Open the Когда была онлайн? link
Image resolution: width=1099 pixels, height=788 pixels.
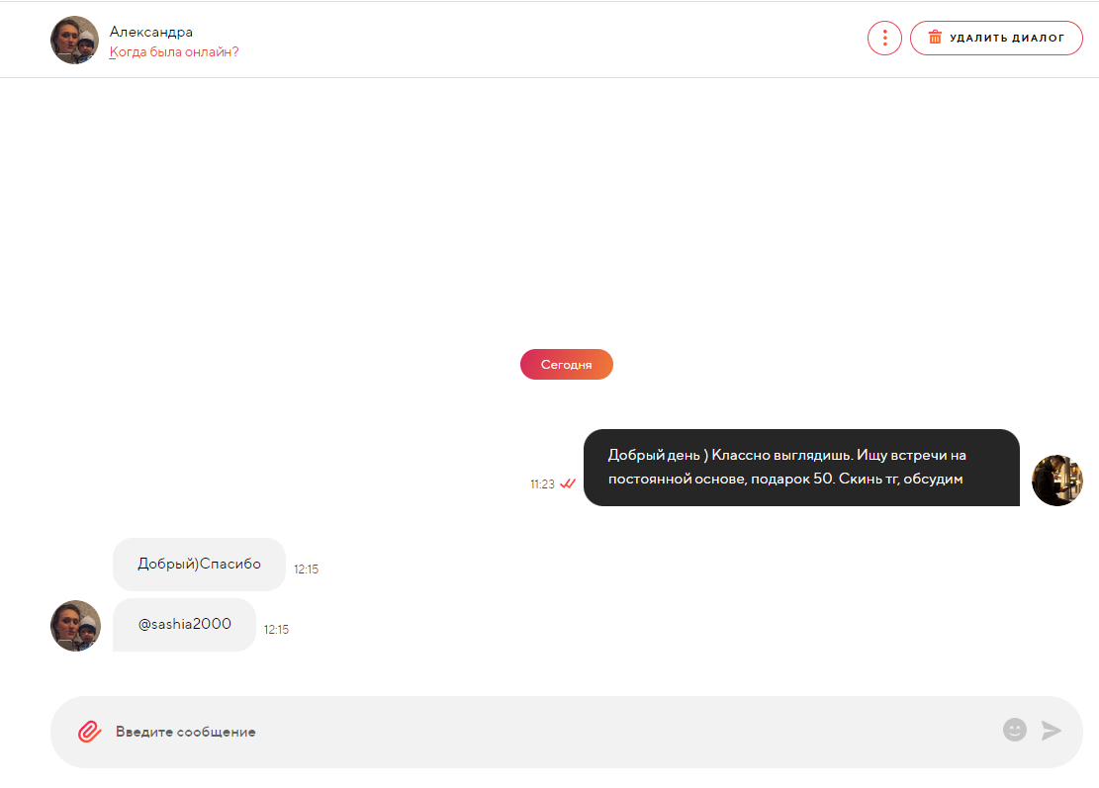pos(174,51)
